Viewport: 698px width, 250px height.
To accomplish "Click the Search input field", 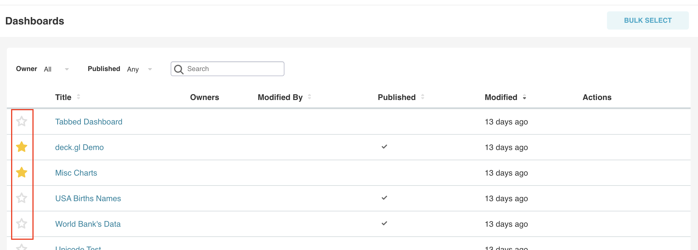I will (x=233, y=69).
